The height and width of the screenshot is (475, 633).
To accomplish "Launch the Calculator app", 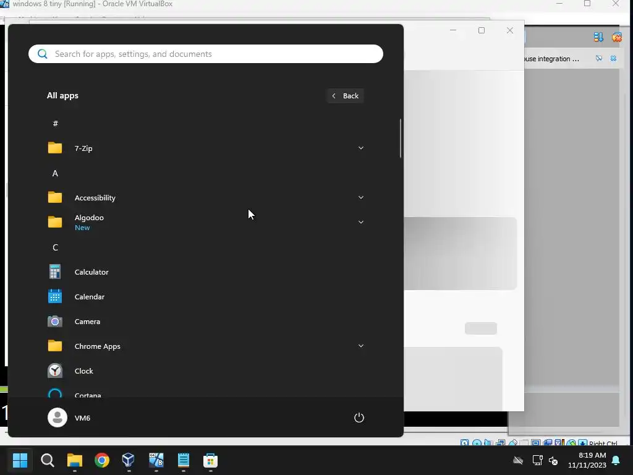I will (x=205, y=272).
